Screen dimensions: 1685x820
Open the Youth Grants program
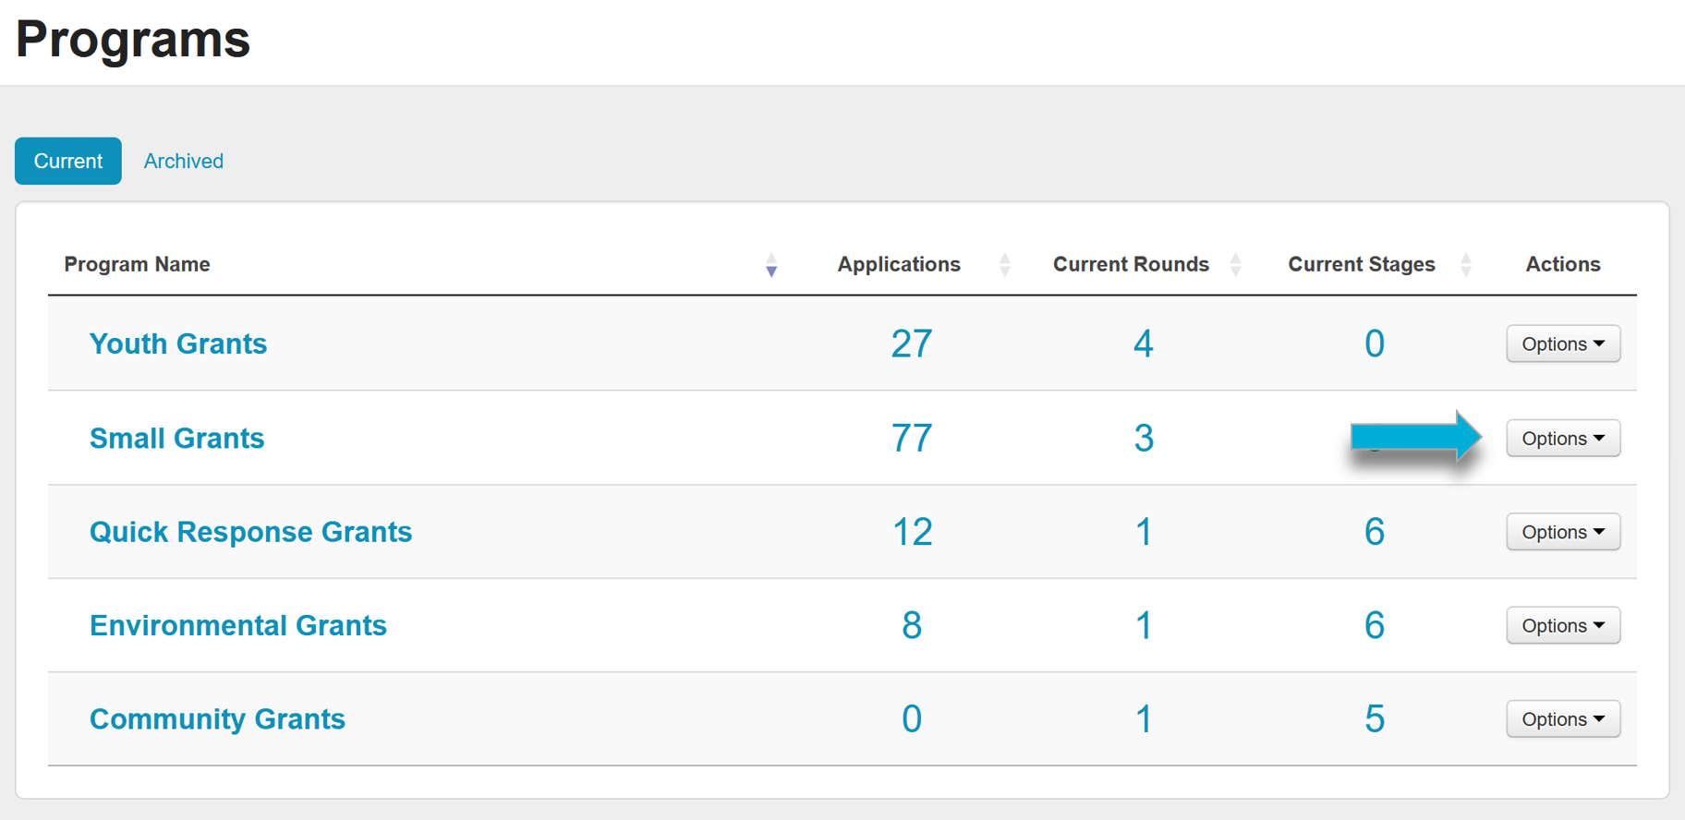(x=178, y=344)
